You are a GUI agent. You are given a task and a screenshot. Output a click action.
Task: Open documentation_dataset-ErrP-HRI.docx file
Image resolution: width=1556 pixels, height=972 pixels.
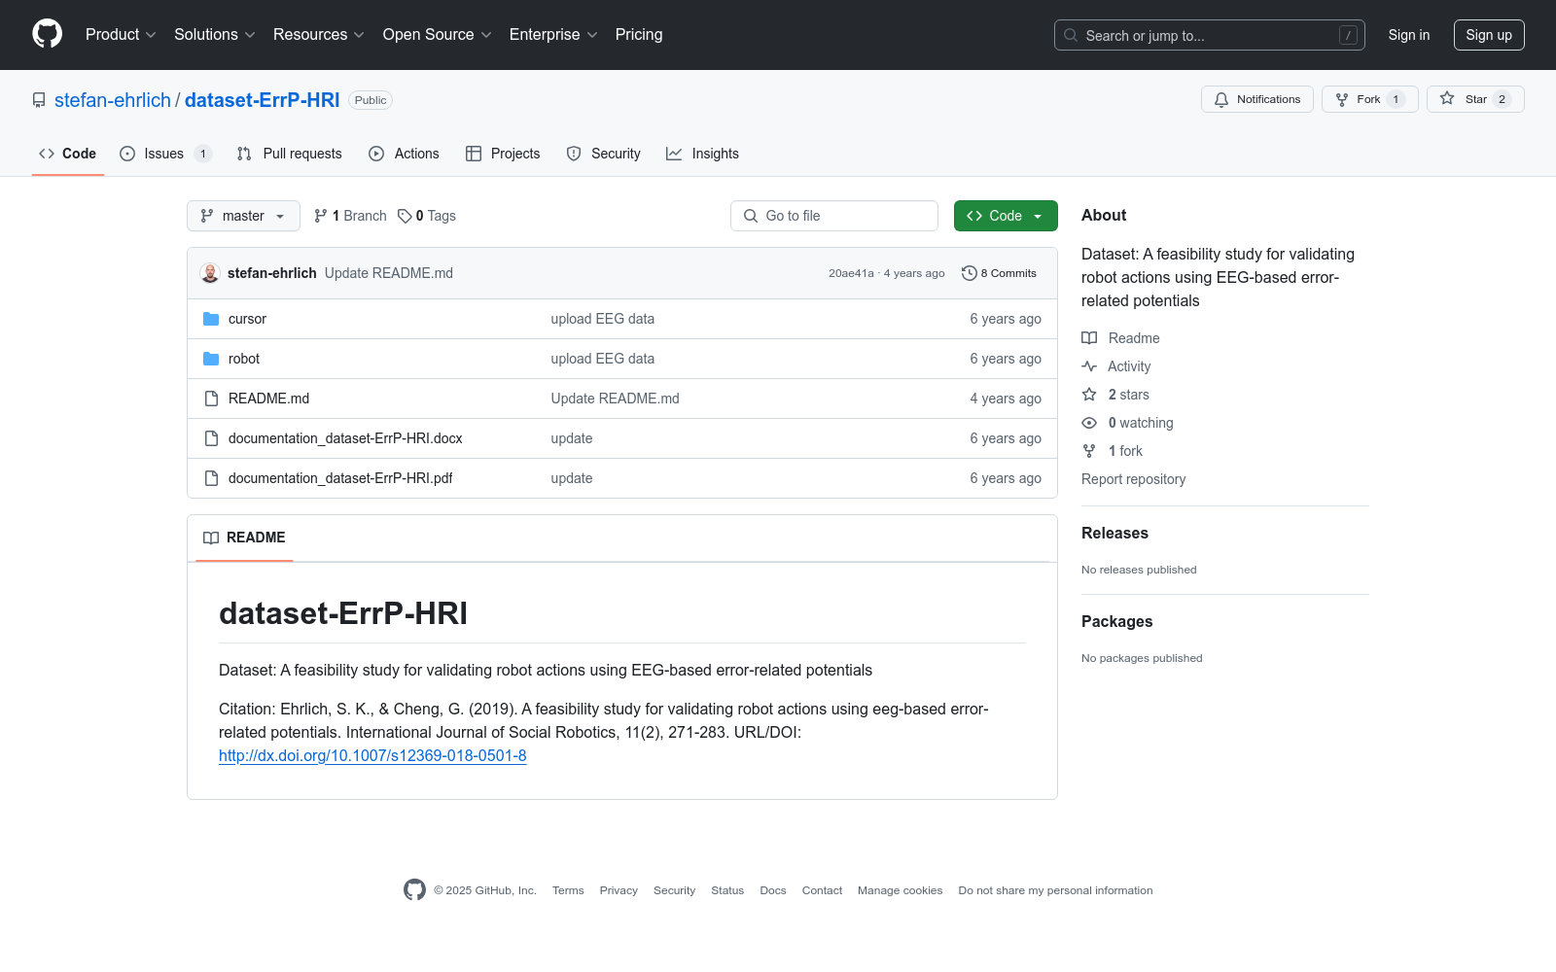[x=345, y=438]
